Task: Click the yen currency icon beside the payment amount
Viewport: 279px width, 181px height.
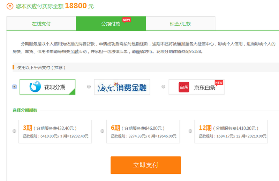Action: click(x=10, y=6)
